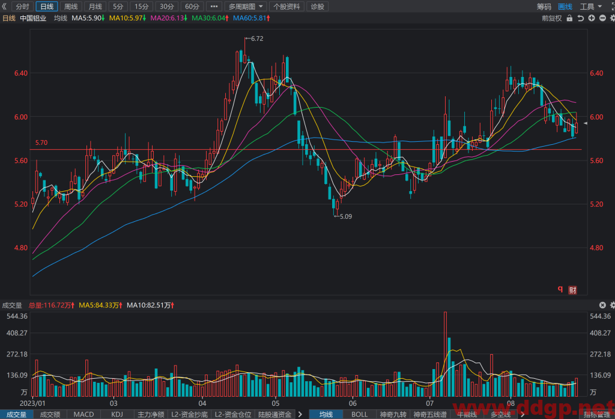Select the 成交量 volume indicator tab
This screenshot has width=615, height=419.
pyautogui.click(x=16, y=414)
